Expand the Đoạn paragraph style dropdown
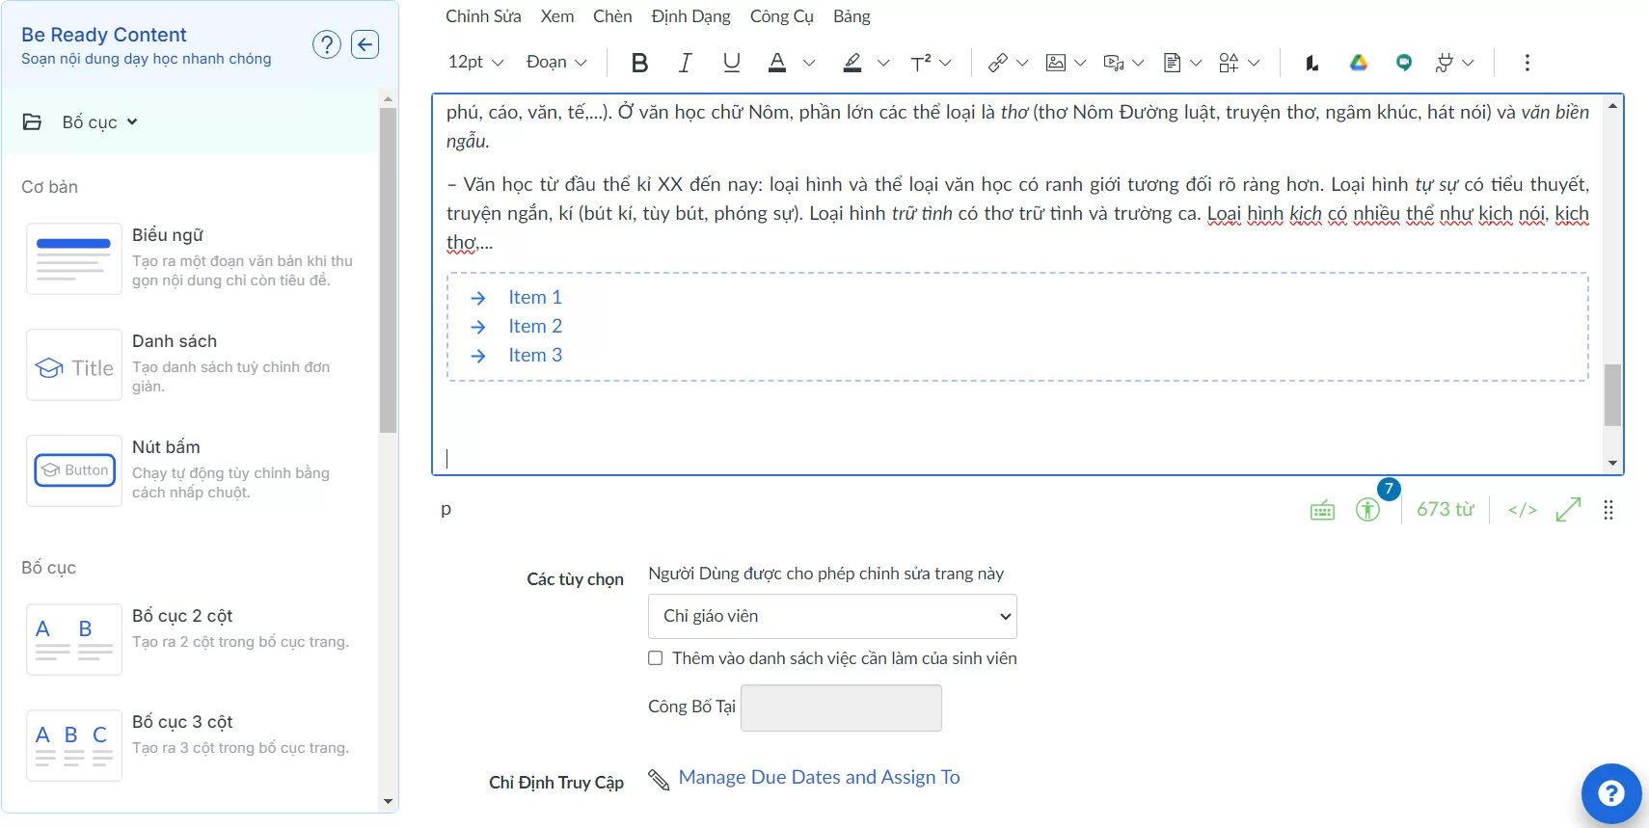The image size is (1649, 828). [556, 63]
